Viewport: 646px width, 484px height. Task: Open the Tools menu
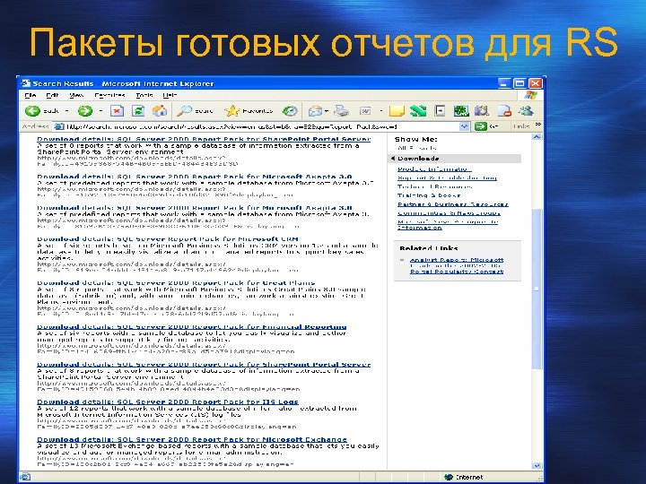[x=144, y=95]
